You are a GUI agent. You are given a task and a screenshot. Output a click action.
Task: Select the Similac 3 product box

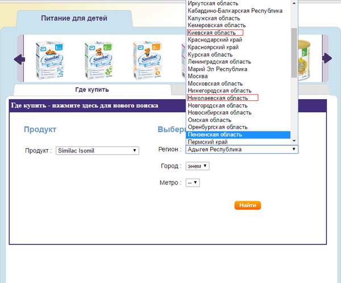click(x=148, y=60)
